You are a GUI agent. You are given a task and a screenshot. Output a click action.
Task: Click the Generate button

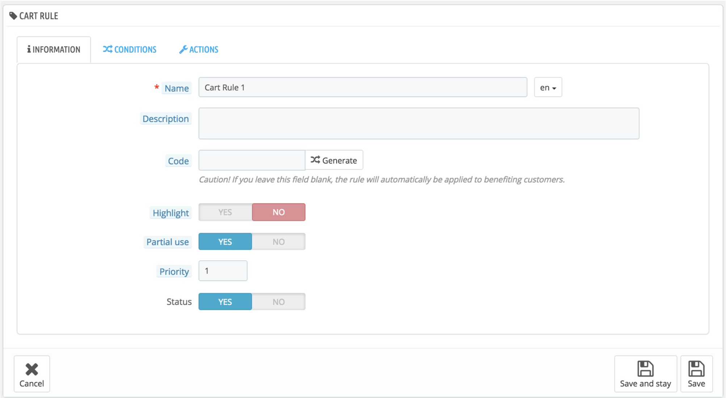[x=334, y=160]
